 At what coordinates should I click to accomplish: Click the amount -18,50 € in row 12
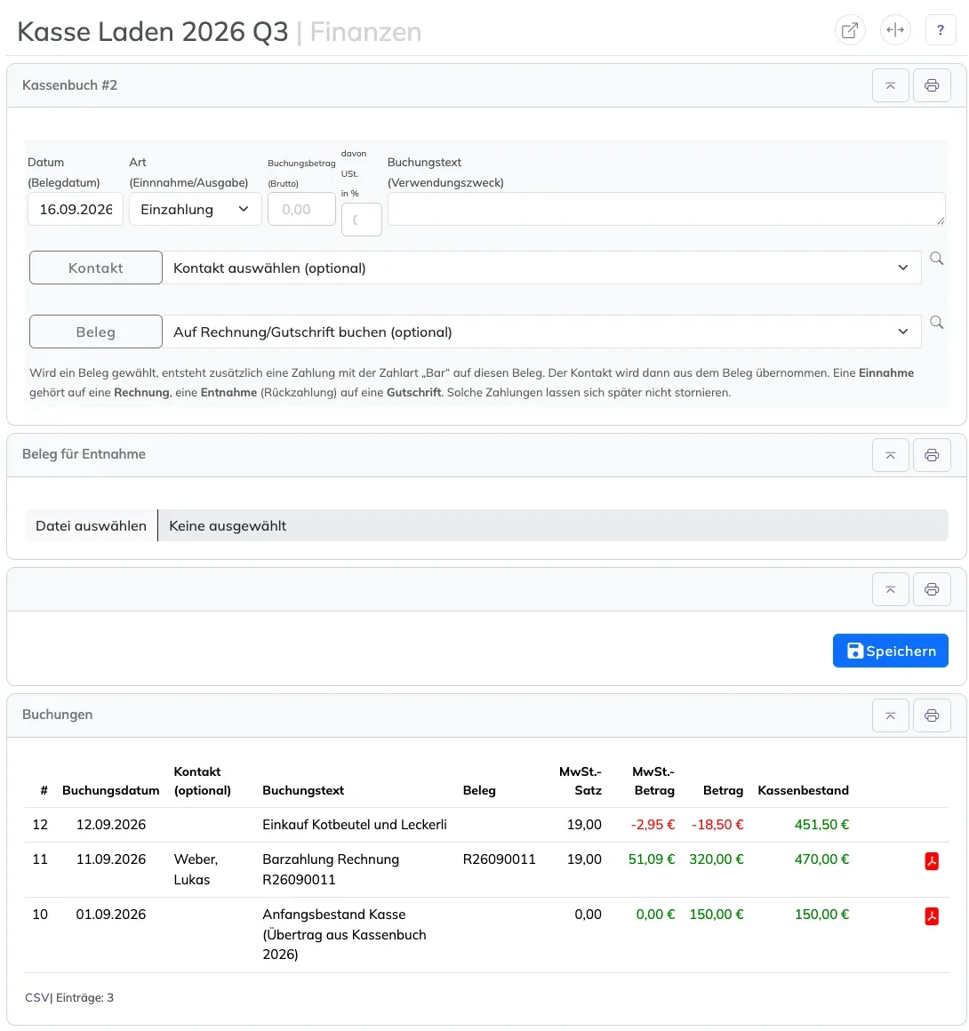coord(717,825)
